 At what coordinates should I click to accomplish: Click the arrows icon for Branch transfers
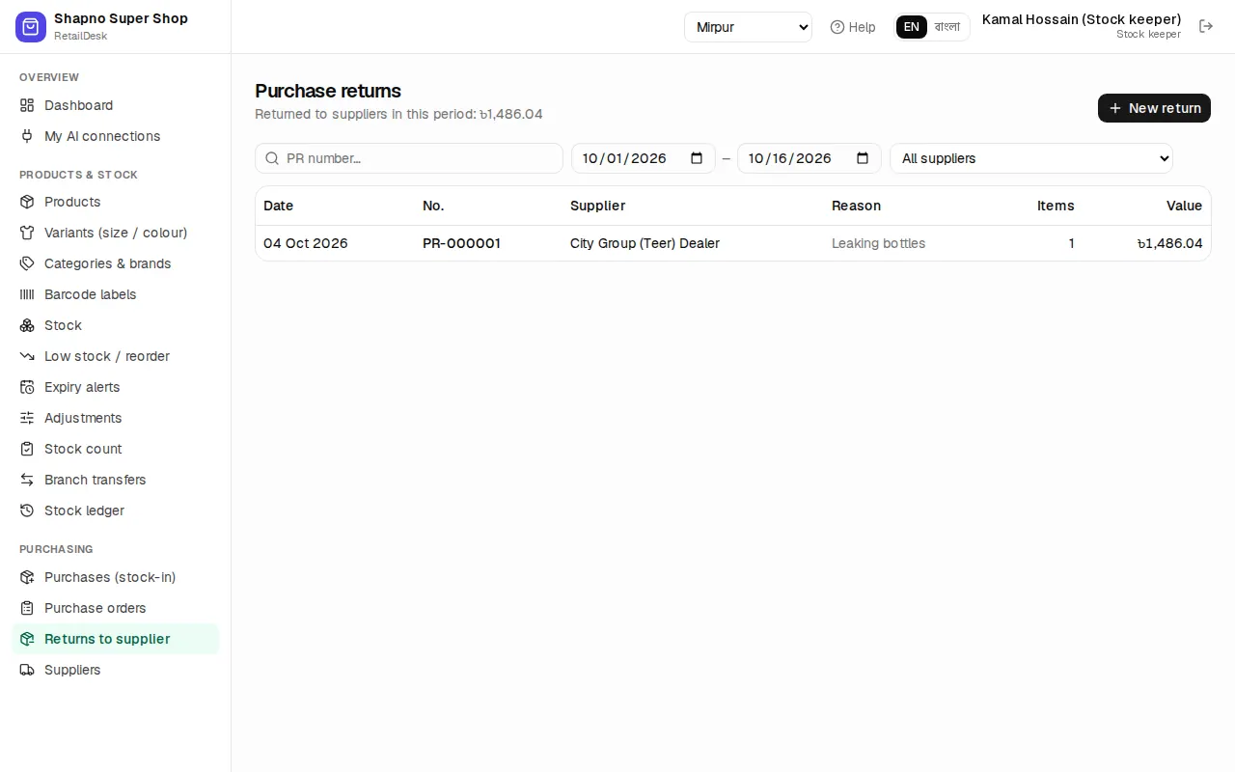(27, 480)
